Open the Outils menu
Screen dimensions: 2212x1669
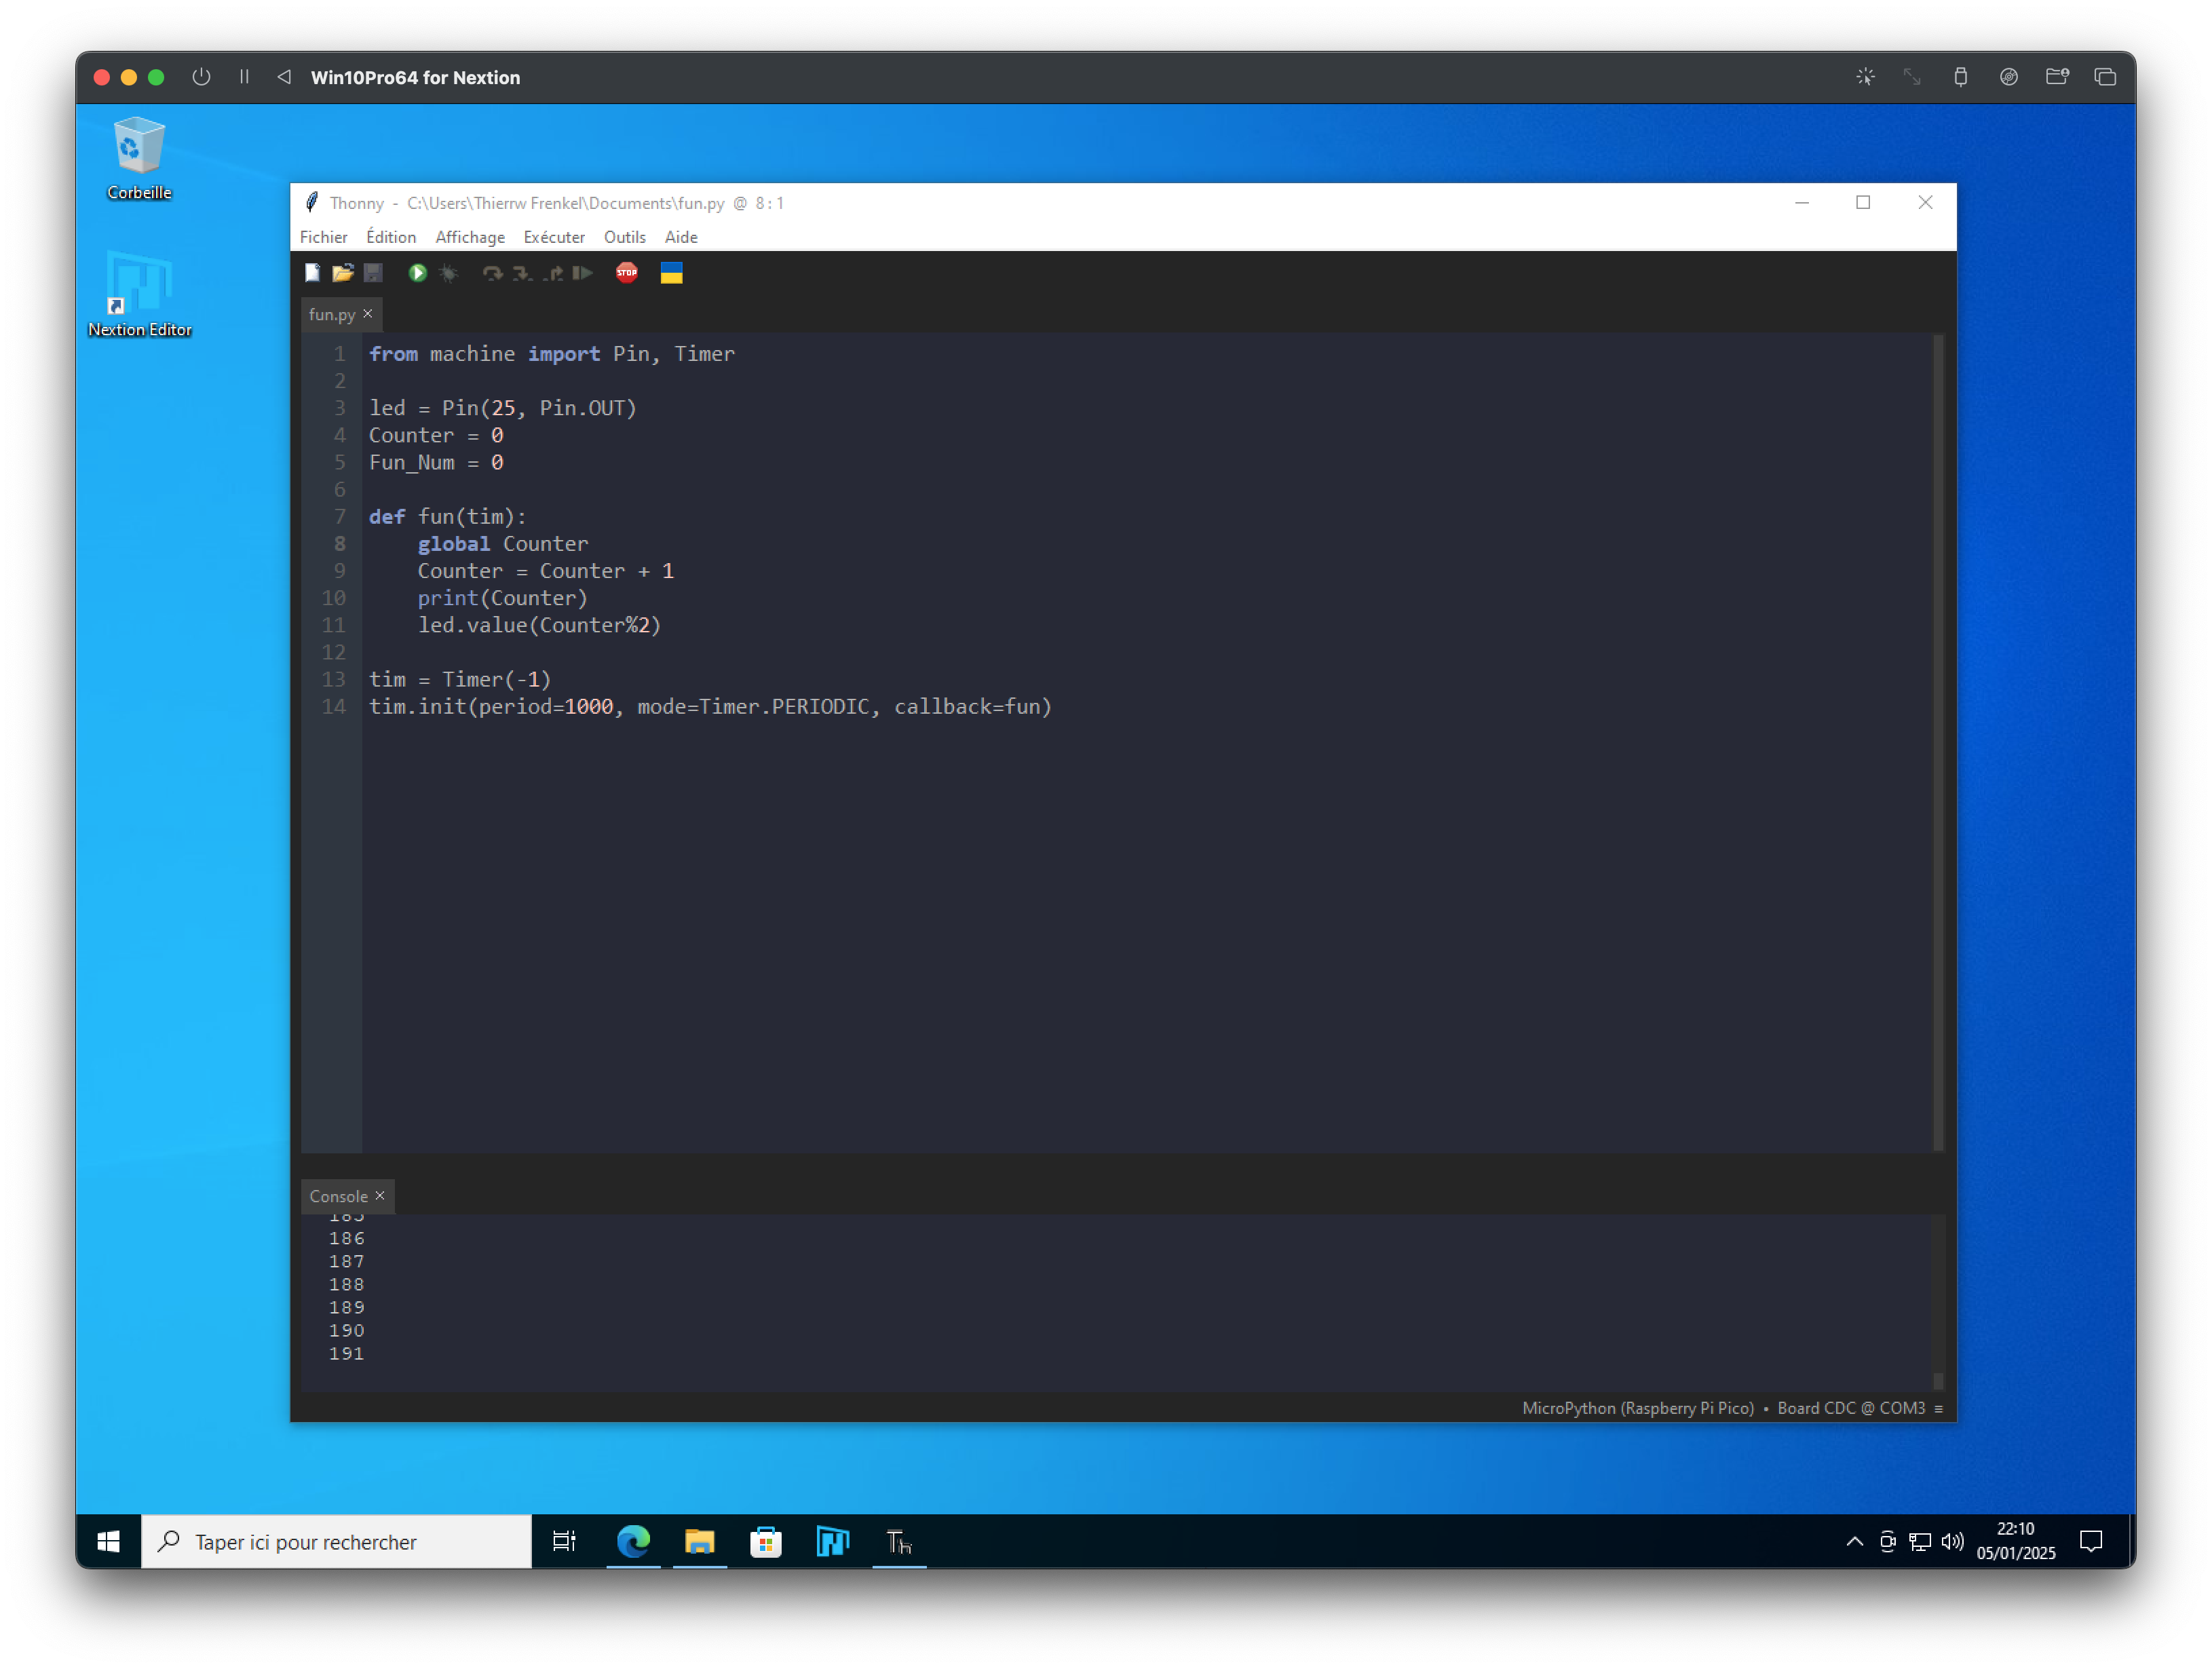(624, 237)
